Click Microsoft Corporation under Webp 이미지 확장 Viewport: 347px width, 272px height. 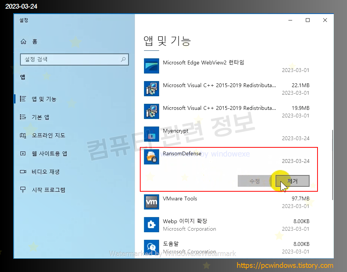pyautogui.click(x=189, y=229)
